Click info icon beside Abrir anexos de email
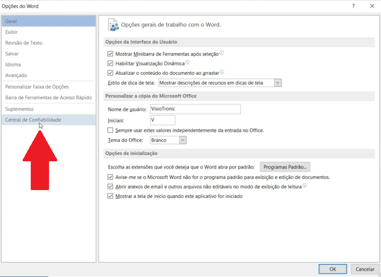 pos(305,186)
